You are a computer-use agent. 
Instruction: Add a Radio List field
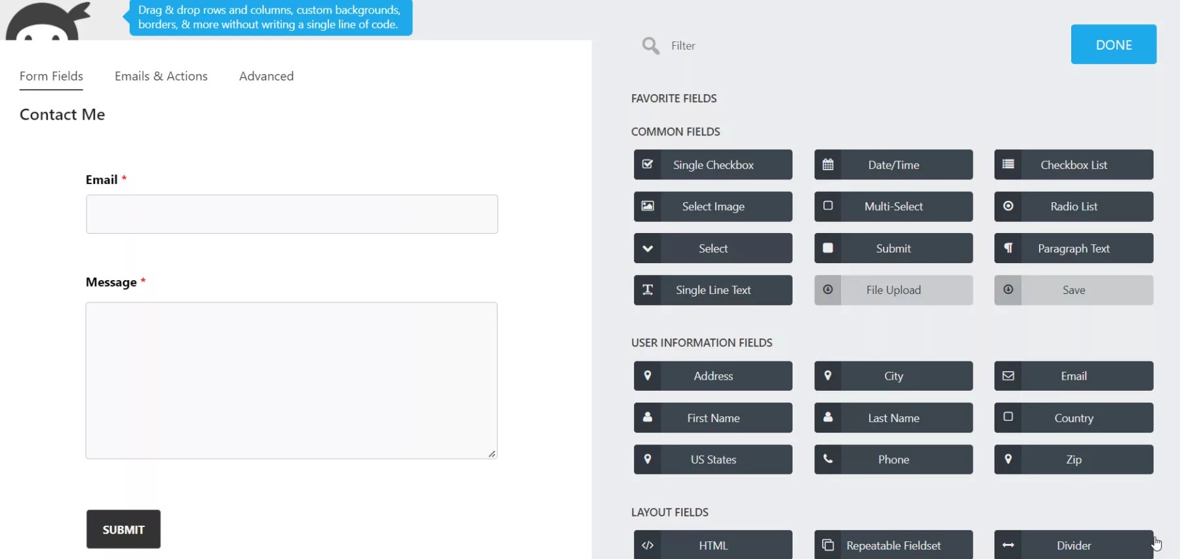coord(1074,206)
